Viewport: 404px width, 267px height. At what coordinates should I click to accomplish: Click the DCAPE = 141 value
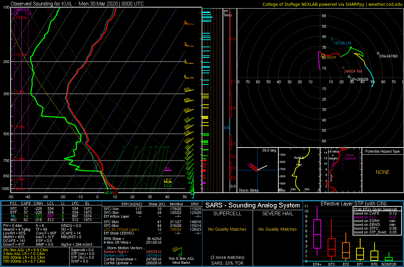[x=14, y=240]
